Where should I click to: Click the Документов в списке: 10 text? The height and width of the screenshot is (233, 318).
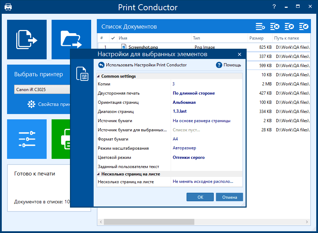click(42, 202)
